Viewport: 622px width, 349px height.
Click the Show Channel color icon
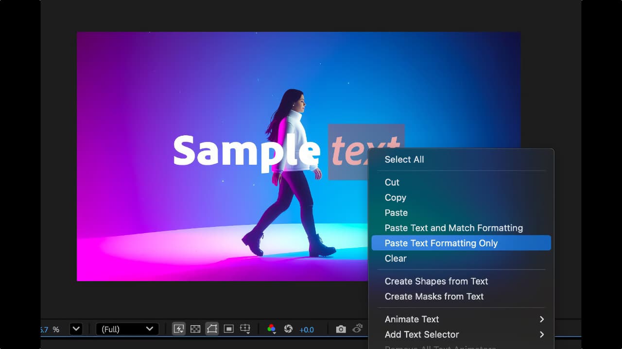point(272,329)
